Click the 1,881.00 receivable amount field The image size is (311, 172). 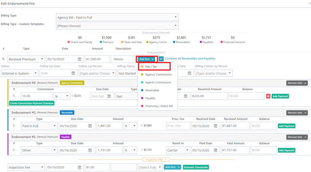point(109,126)
